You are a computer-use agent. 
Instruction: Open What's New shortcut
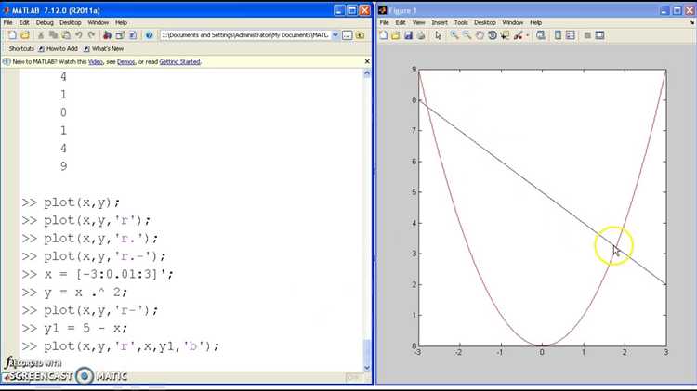click(103, 49)
